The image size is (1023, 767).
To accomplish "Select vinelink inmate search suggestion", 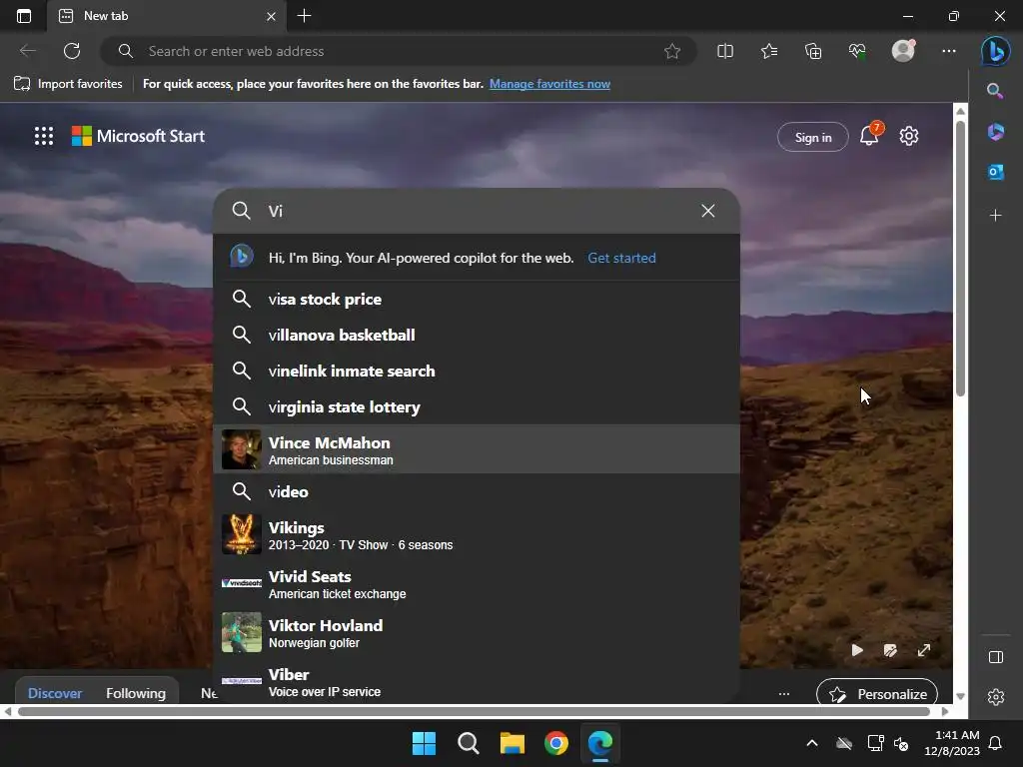I will pos(477,372).
